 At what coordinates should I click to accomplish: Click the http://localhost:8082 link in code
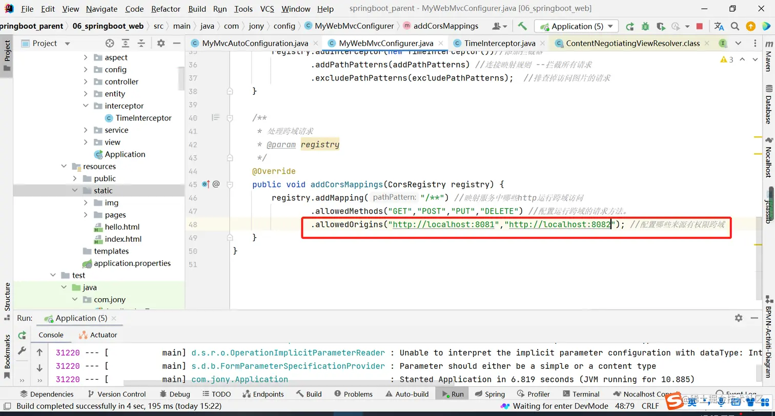click(x=560, y=224)
